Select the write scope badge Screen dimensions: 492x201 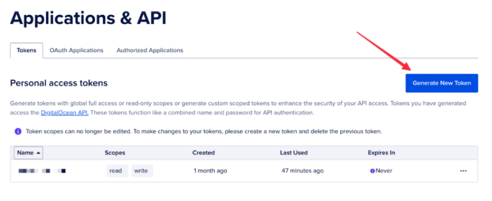pyautogui.click(x=142, y=171)
